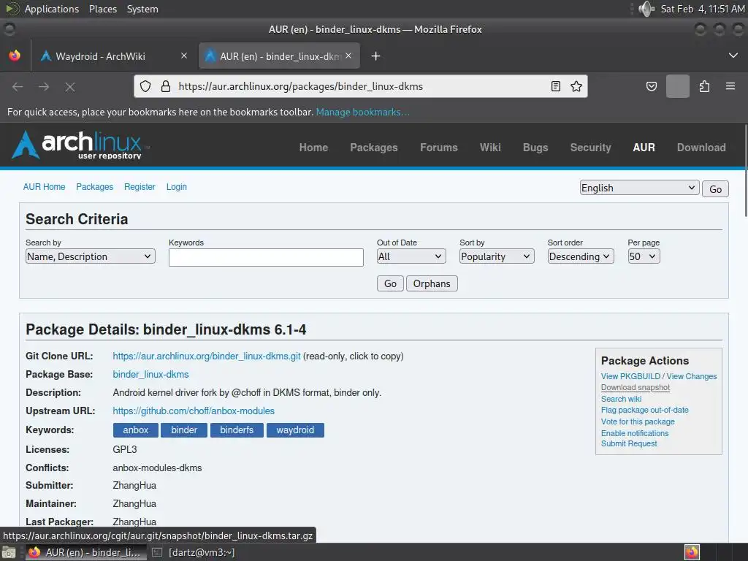The image size is (748, 561).
Task: Click the Orphans button
Action: pyautogui.click(x=432, y=283)
